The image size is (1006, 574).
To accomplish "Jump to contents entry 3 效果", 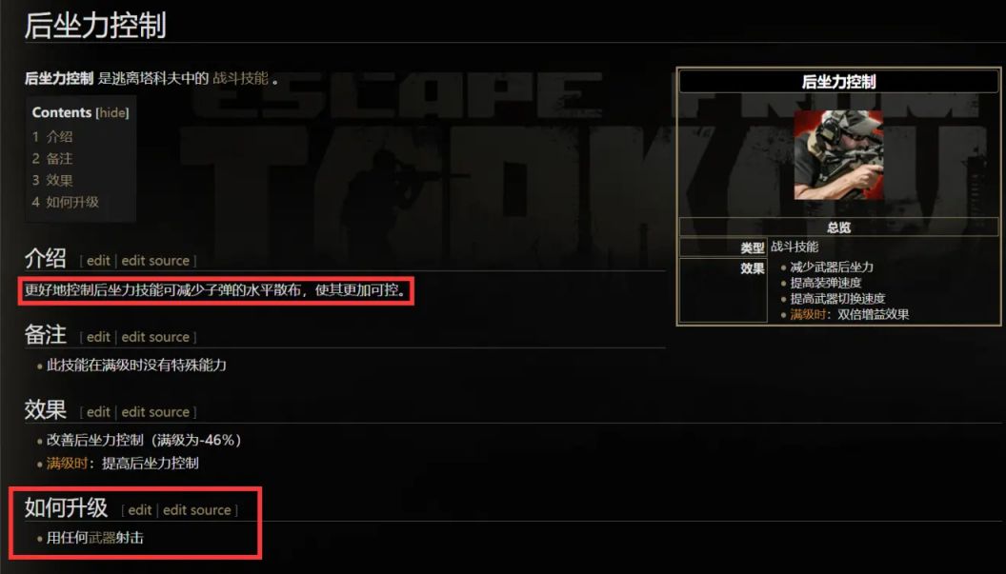I will click(x=52, y=180).
